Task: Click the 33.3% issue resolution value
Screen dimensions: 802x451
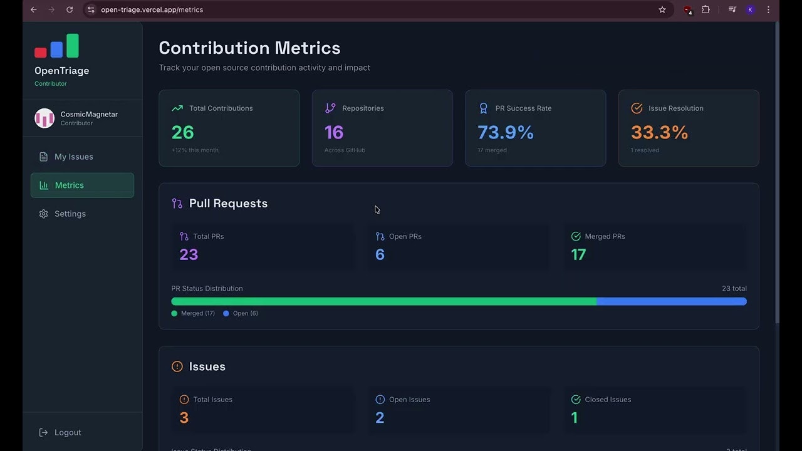Action: [659, 132]
